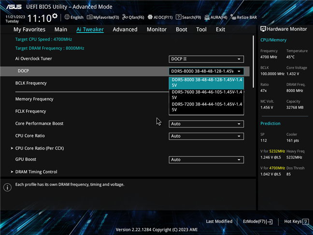Select the Ai Tweaker tab
The image size is (313, 235).
pyautogui.click(x=90, y=29)
